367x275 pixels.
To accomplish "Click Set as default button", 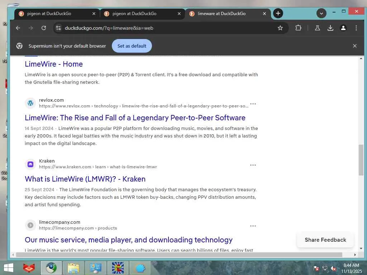I will [132, 46].
